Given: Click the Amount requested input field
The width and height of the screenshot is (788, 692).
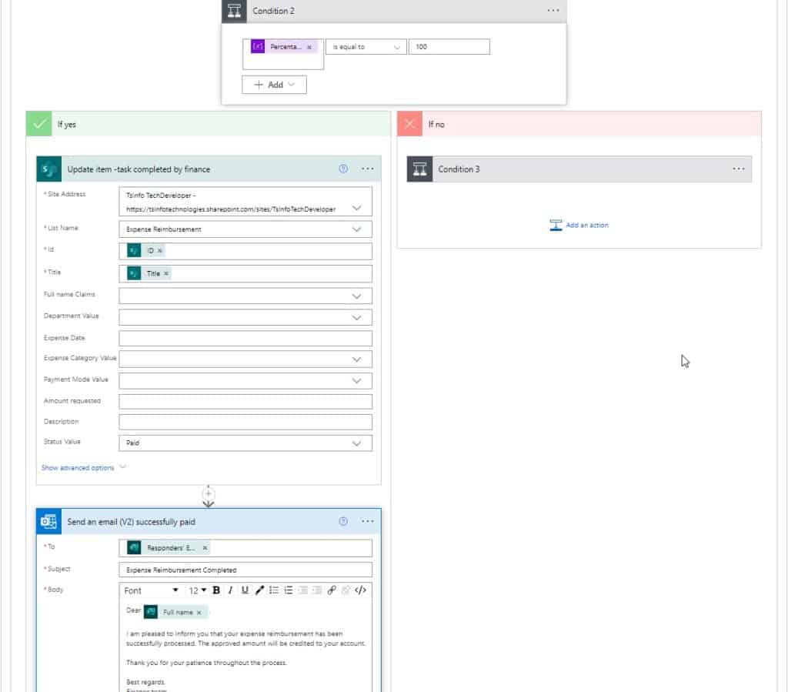Looking at the screenshot, I should pos(245,401).
